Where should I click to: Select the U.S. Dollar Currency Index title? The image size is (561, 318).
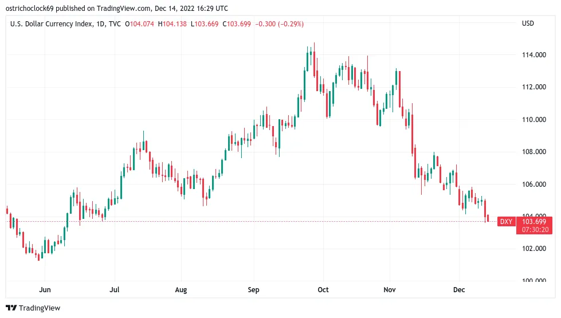(52, 24)
